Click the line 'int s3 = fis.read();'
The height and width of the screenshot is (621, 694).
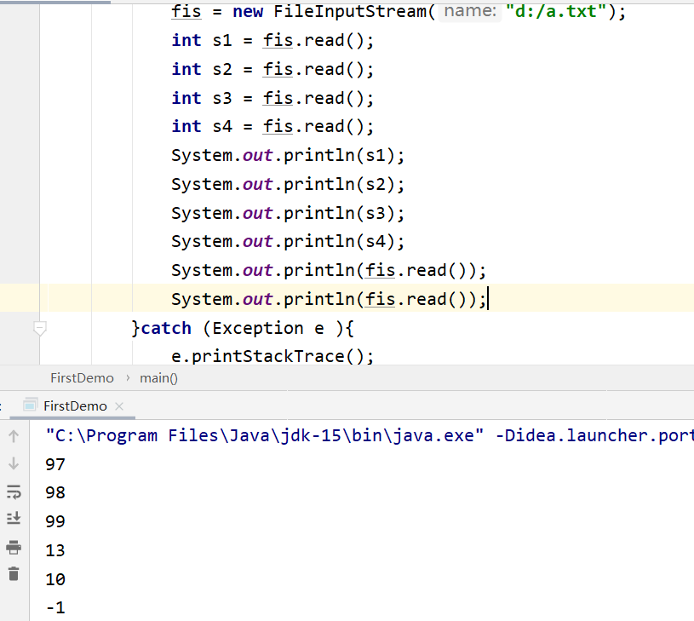click(x=272, y=98)
